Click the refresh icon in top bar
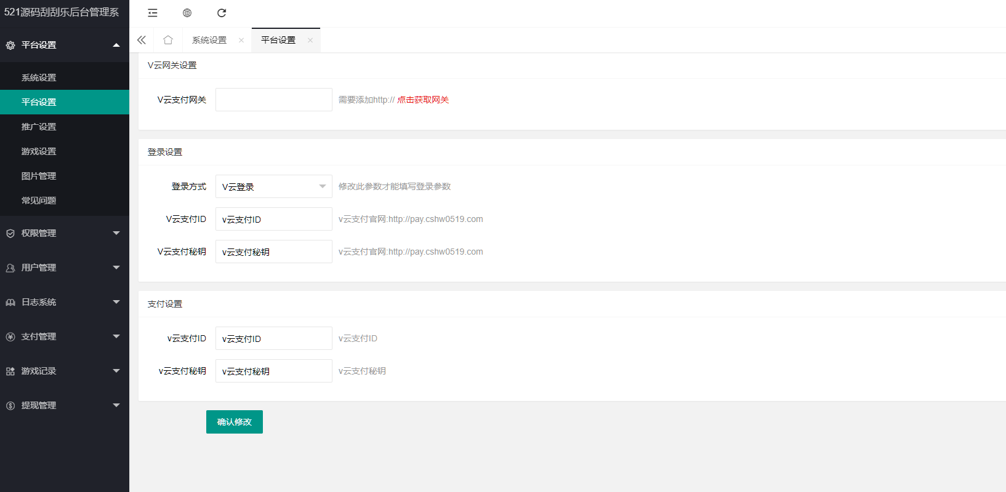This screenshot has width=1006, height=492. pos(222,13)
